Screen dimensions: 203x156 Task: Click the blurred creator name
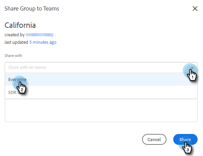pyautogui.click(x=40, y=35)
